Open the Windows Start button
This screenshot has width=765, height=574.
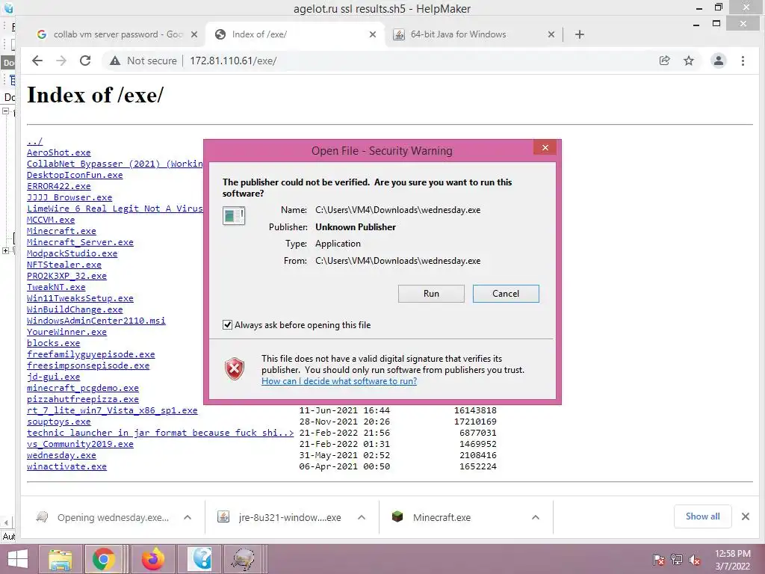tap(18, 559)
